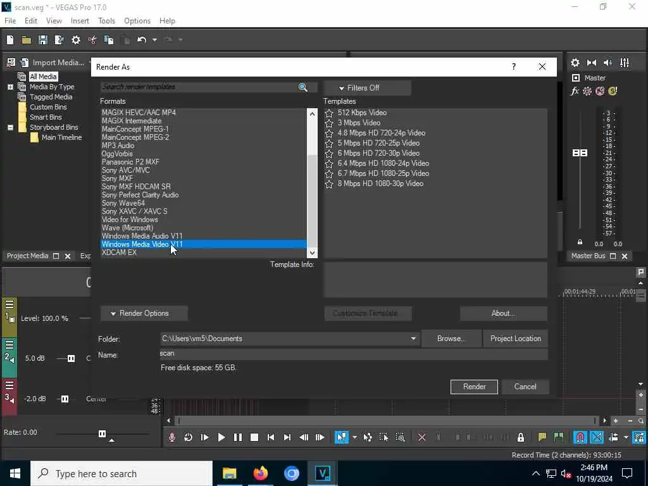The image size is (648, 486).
Task: Click the Downmix Output icon in Master Bus
Action: (x=592, y=63)
